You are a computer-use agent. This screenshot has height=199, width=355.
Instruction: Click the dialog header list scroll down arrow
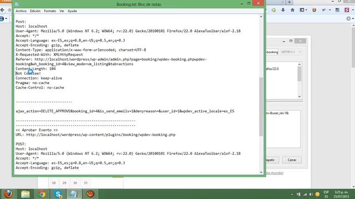(x=300, y=96)
